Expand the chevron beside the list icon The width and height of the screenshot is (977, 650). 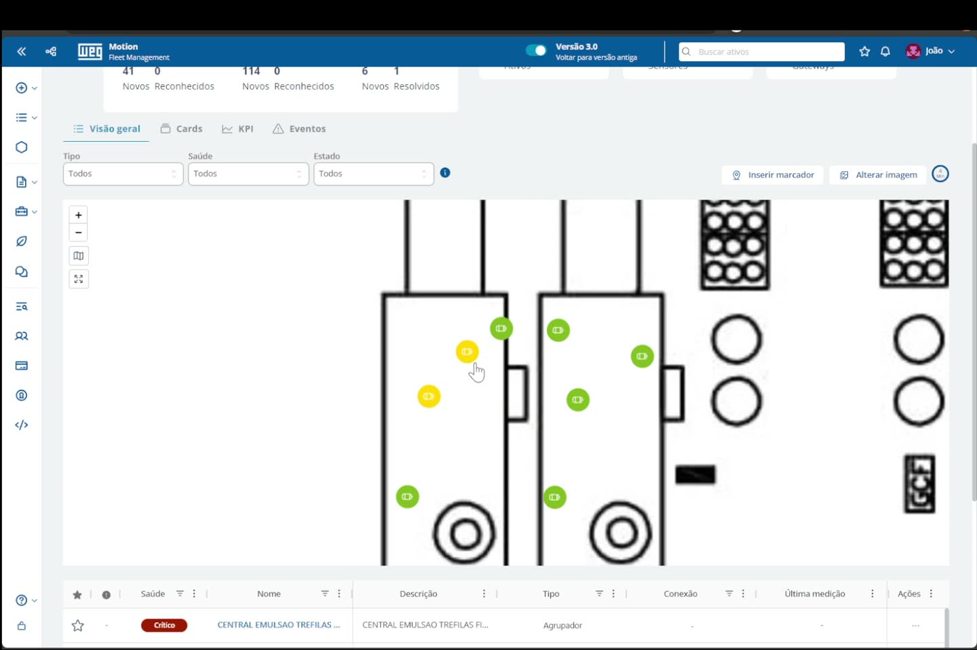click(35, 117)
